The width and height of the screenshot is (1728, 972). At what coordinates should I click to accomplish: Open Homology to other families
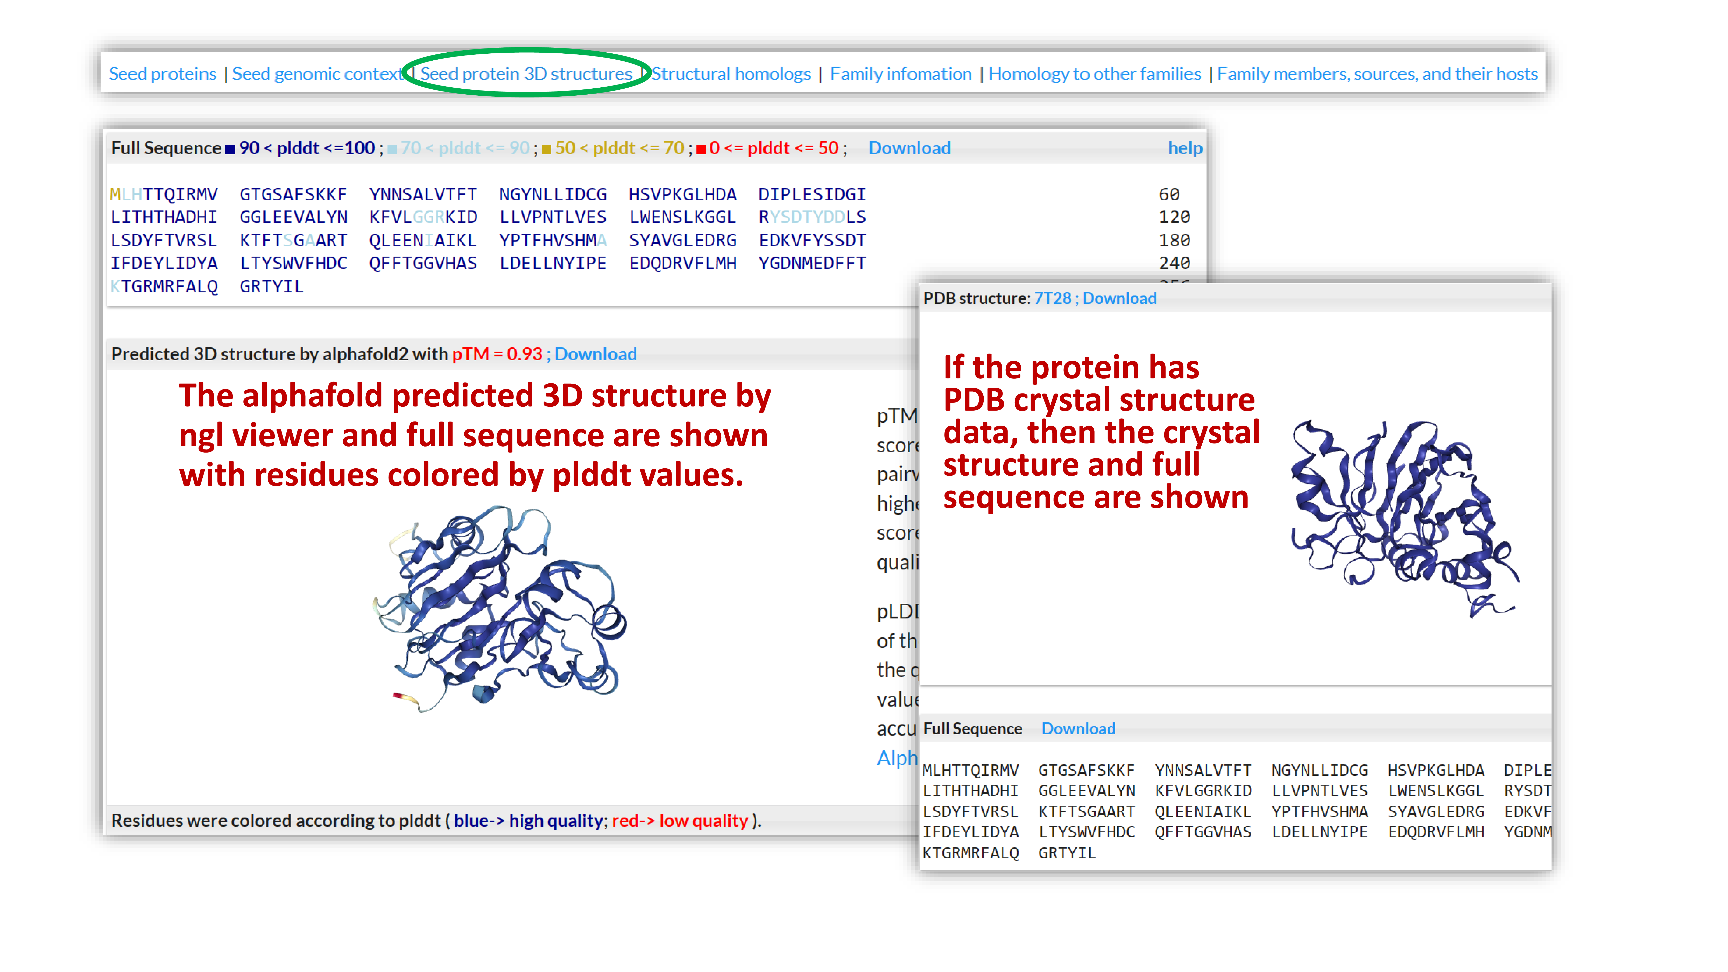(1095, 74)
